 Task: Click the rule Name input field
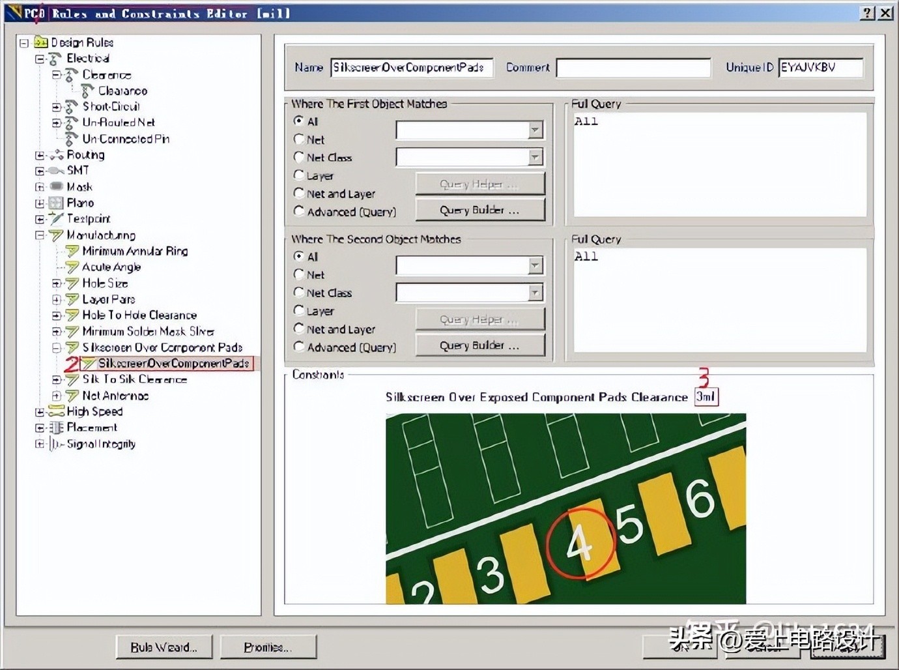pos(411,68)
